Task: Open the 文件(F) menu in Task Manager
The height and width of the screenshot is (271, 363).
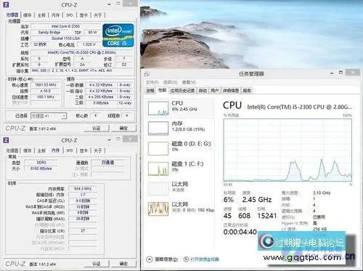Action: tap(152, 82)
